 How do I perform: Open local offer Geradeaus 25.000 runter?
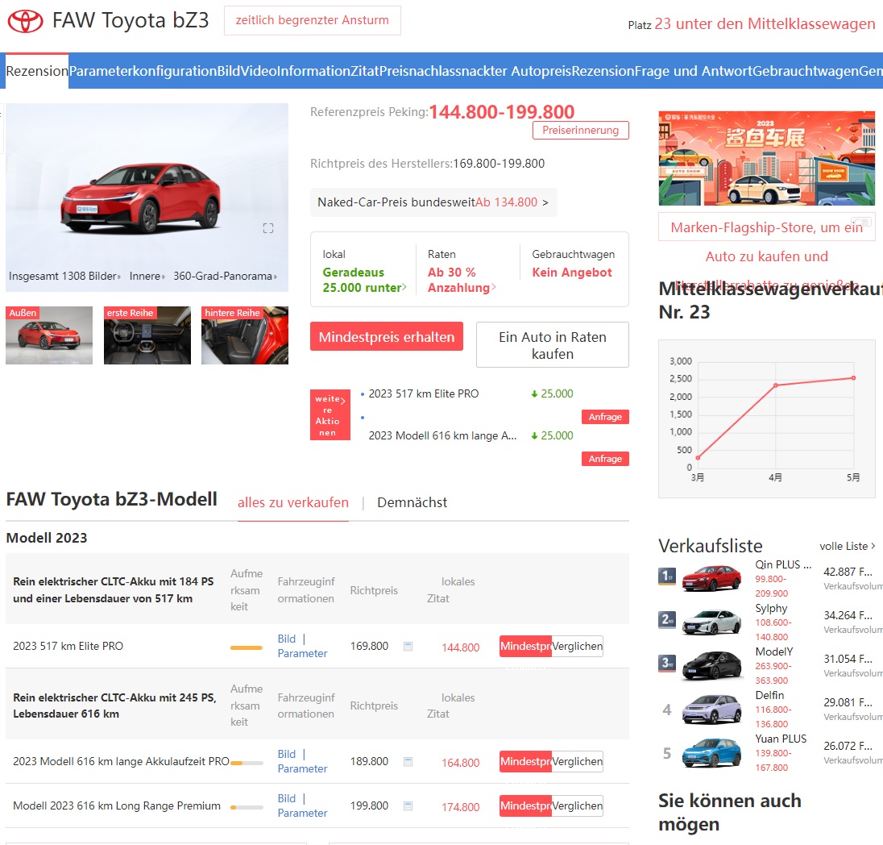(x=364, y=280)
